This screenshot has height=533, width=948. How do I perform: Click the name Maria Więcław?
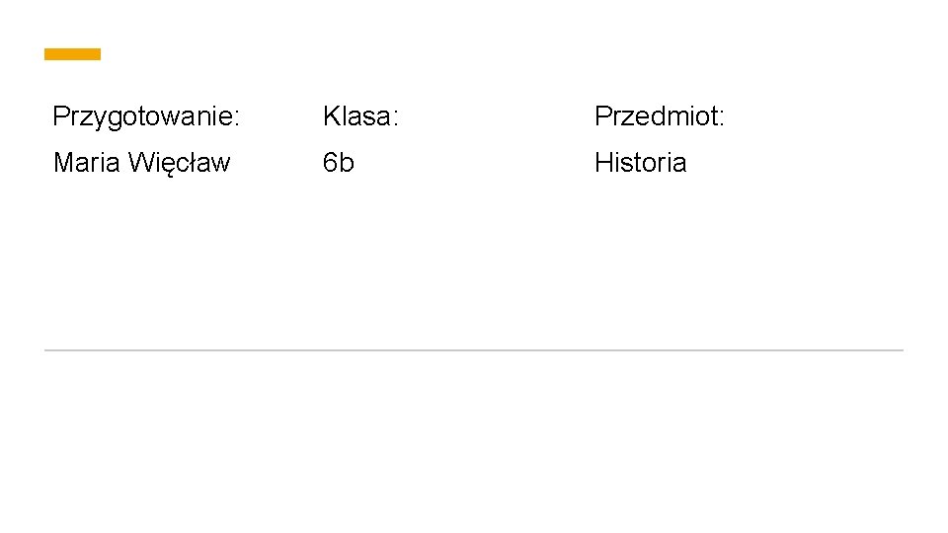pyautogui.click(x=141, y=163)
